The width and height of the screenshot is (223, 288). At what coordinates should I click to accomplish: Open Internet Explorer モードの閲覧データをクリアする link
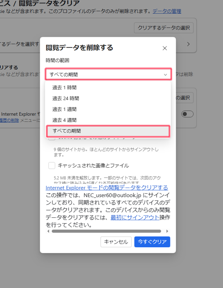tap(107, 188)
